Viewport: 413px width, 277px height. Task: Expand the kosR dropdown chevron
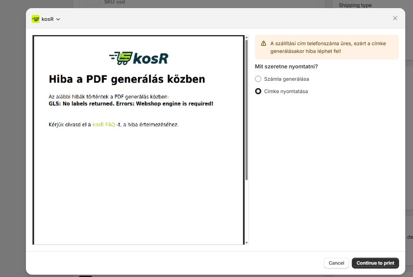click(x=58, y=19)
